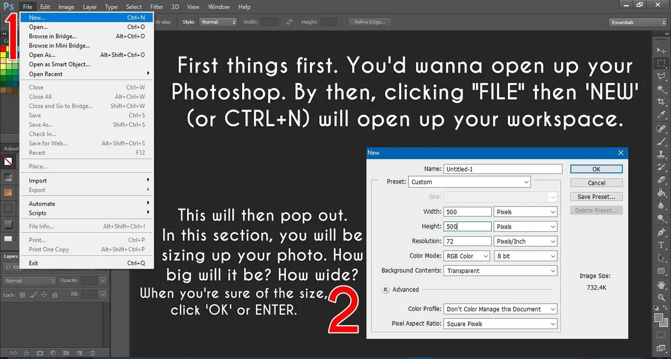The image size is (671, 359).
Task: Select the Paint Bucket tool
Action: click(661, 193)
